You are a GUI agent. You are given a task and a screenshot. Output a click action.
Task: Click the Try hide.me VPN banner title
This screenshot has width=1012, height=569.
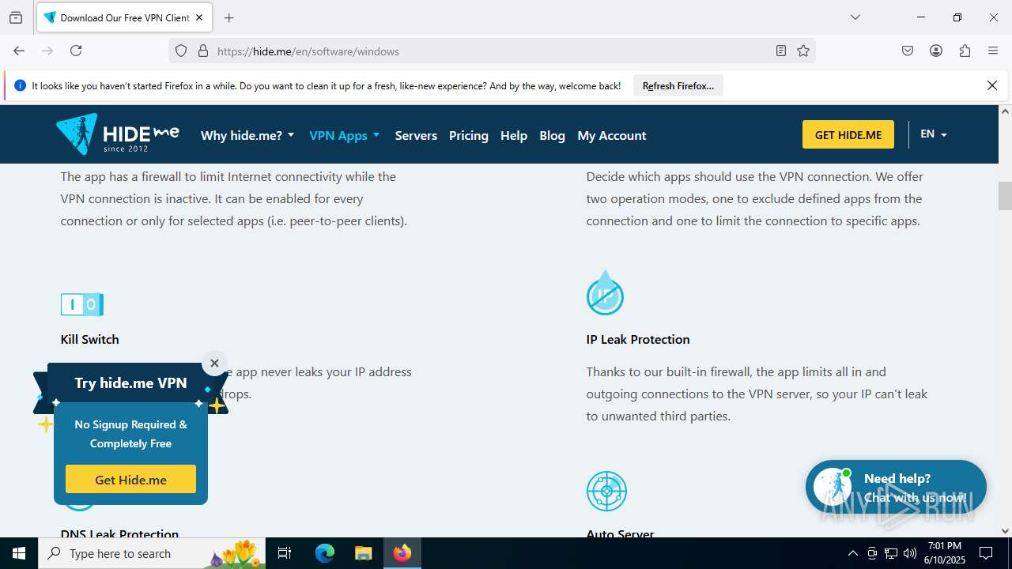[130, 382]
